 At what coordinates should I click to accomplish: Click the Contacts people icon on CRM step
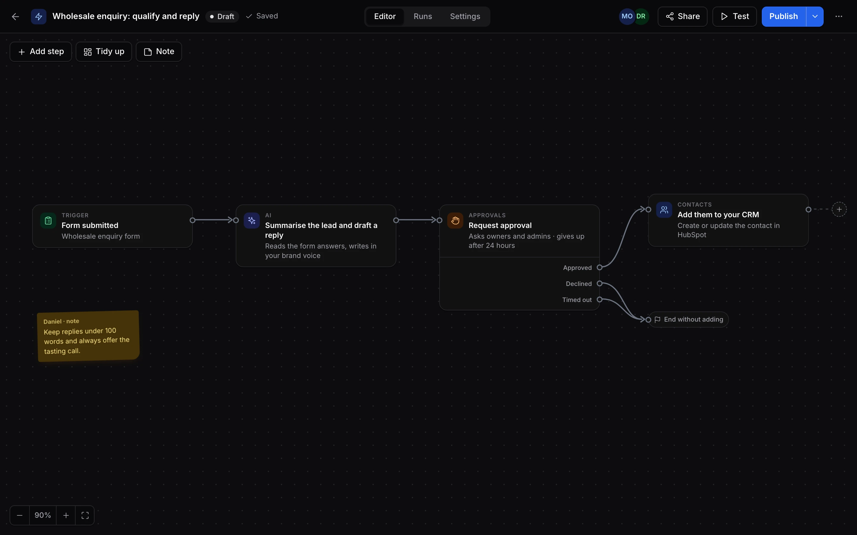coord(664,210)
